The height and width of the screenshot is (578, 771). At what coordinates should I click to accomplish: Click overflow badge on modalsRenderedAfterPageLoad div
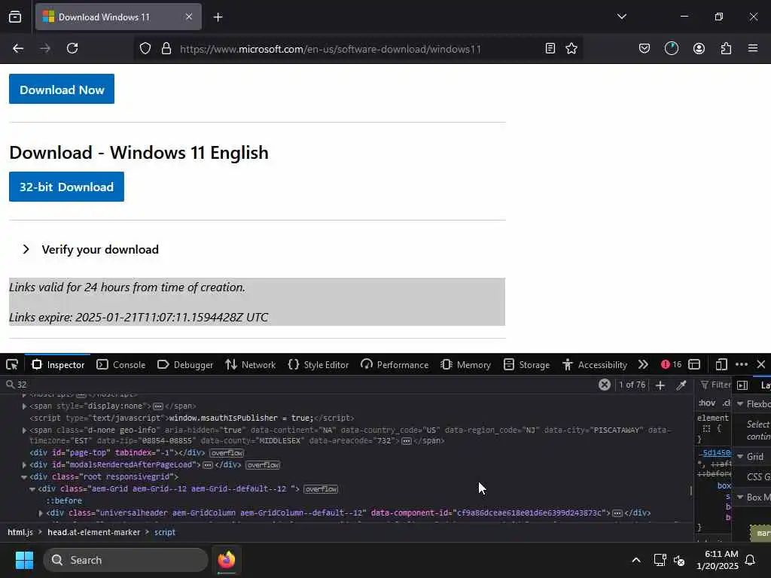click(263, 465)
